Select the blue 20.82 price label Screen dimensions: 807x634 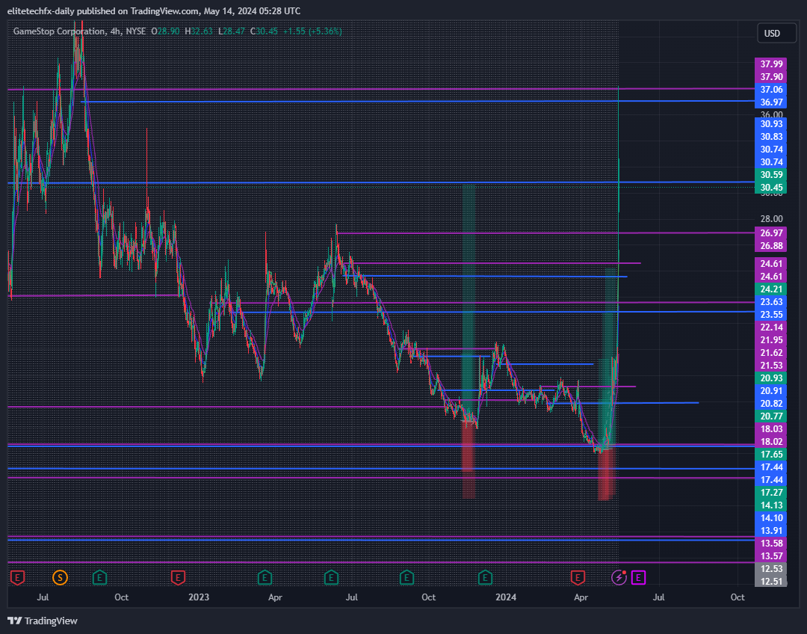click(x=771, y=403)
